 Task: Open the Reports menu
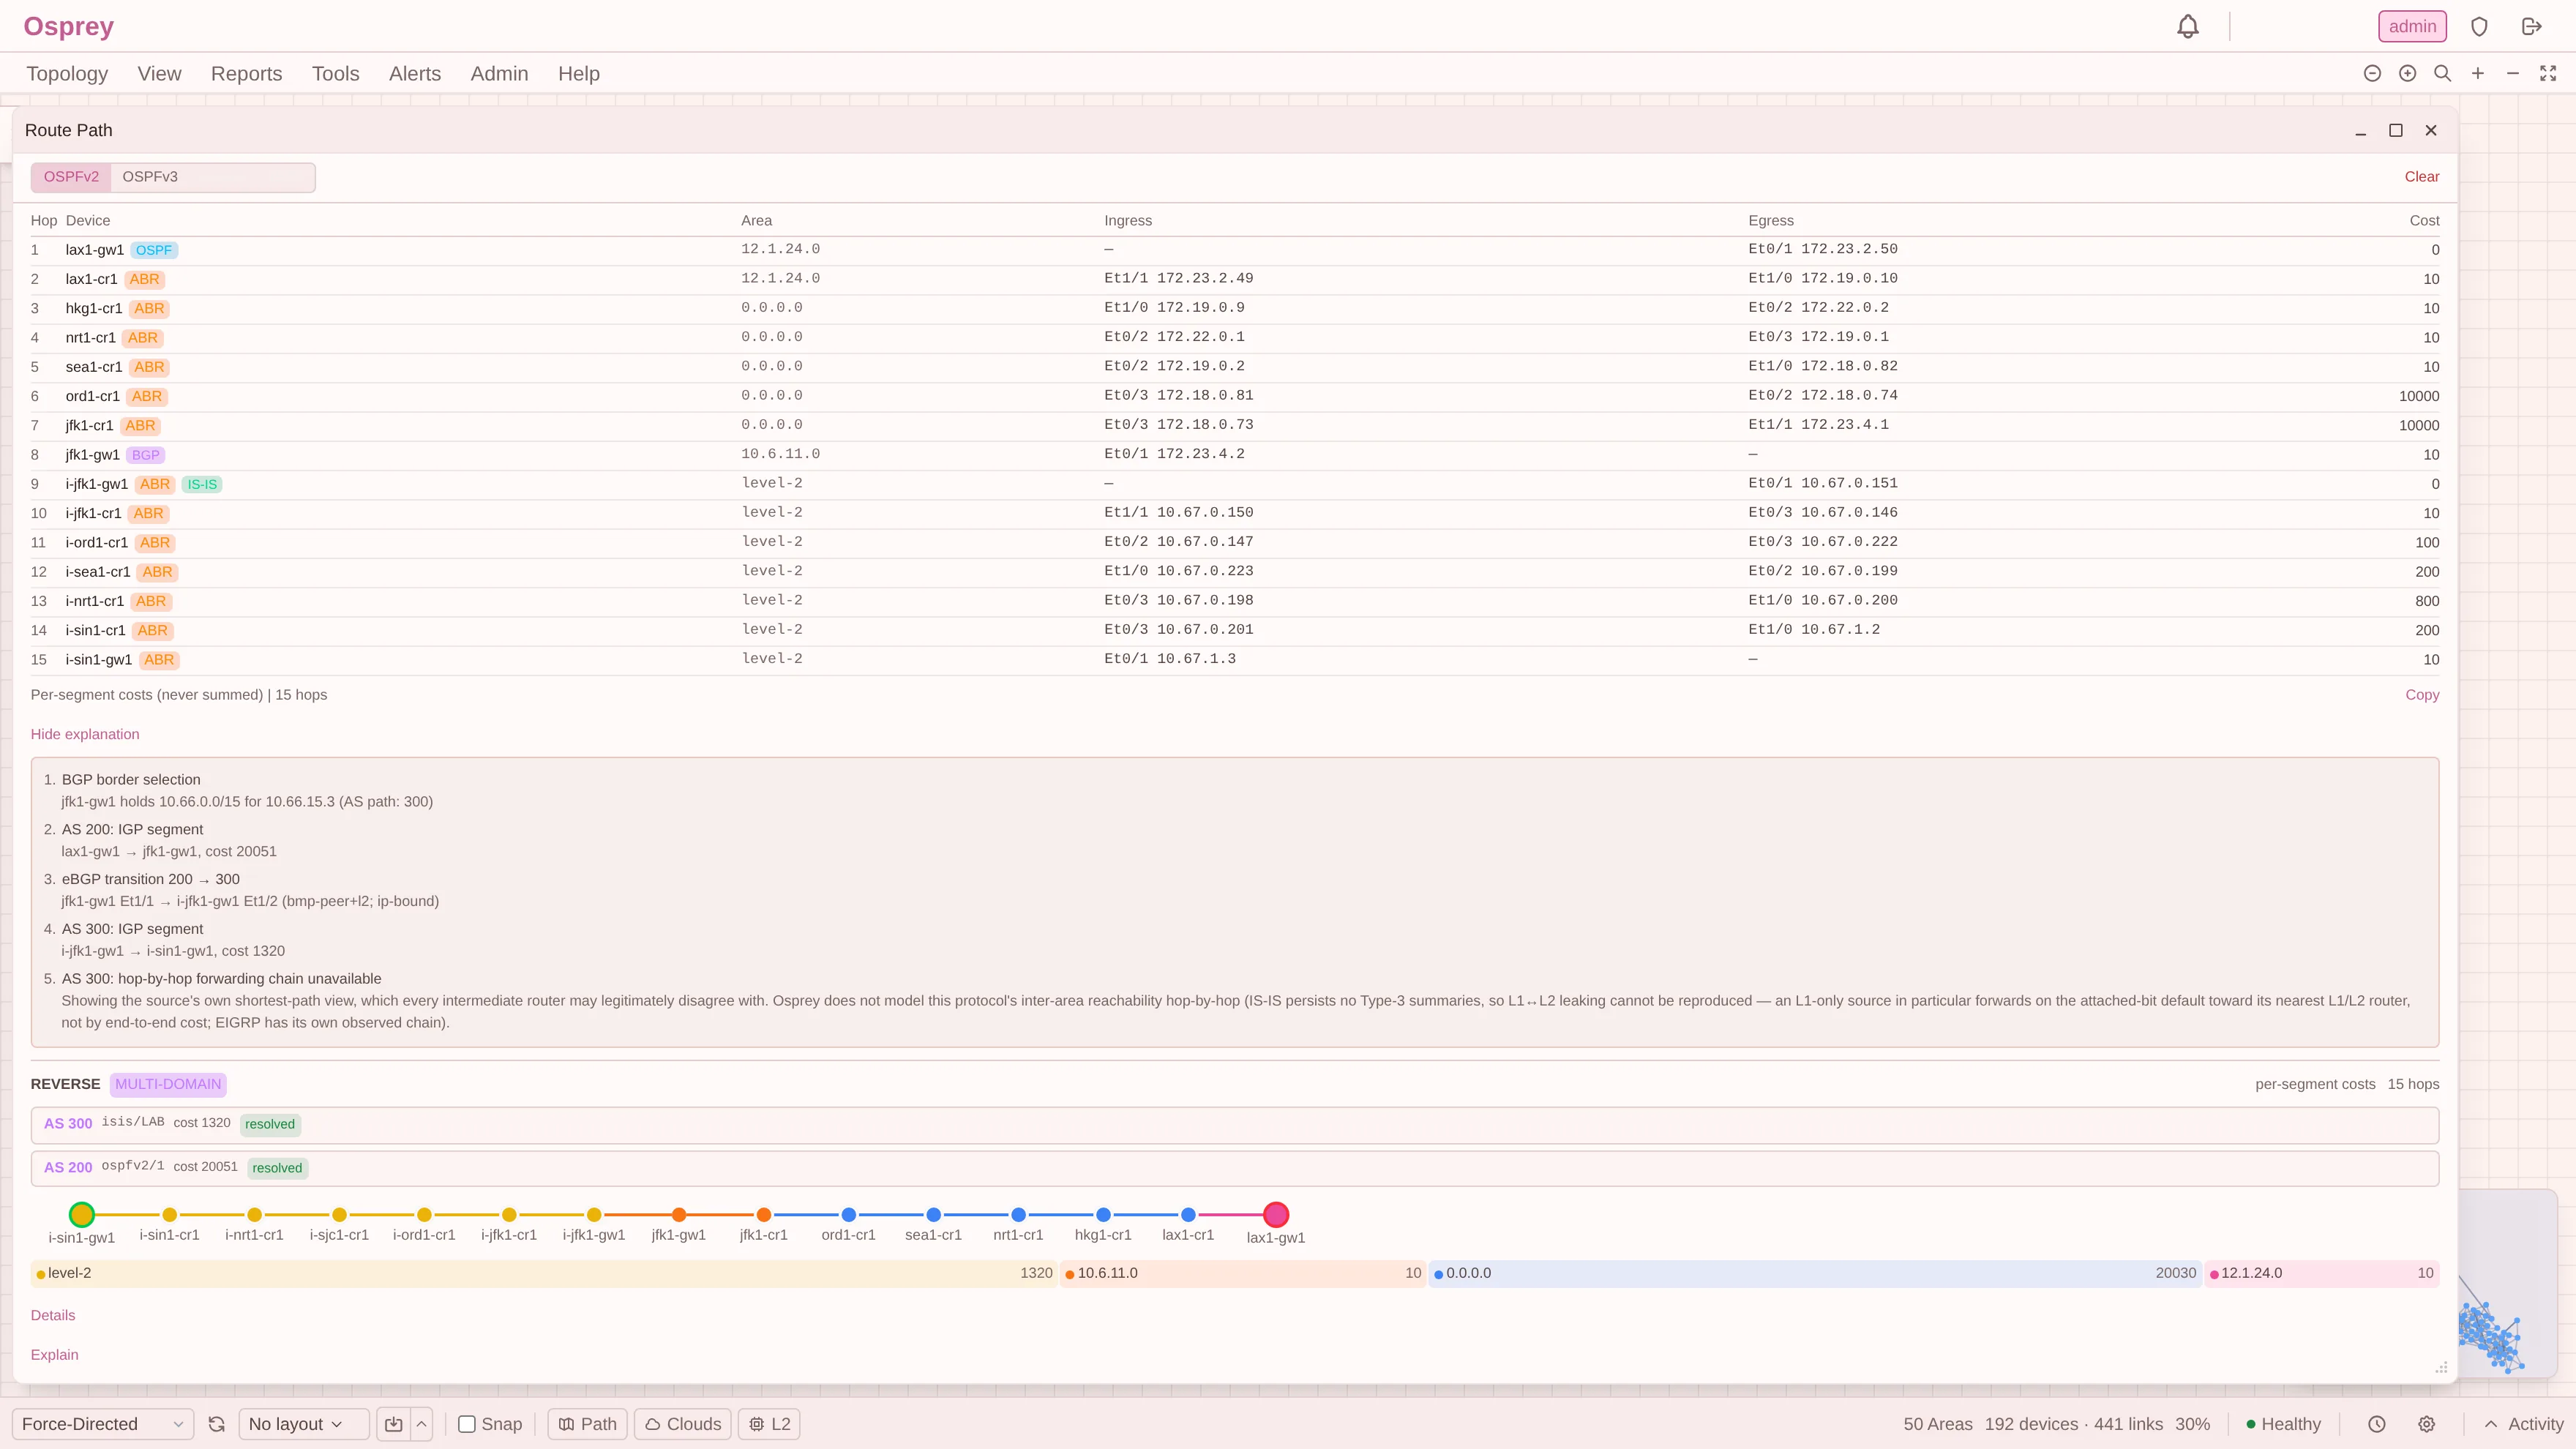246,74
